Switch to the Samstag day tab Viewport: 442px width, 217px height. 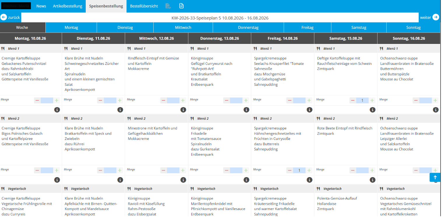click(x=359, y=28)
